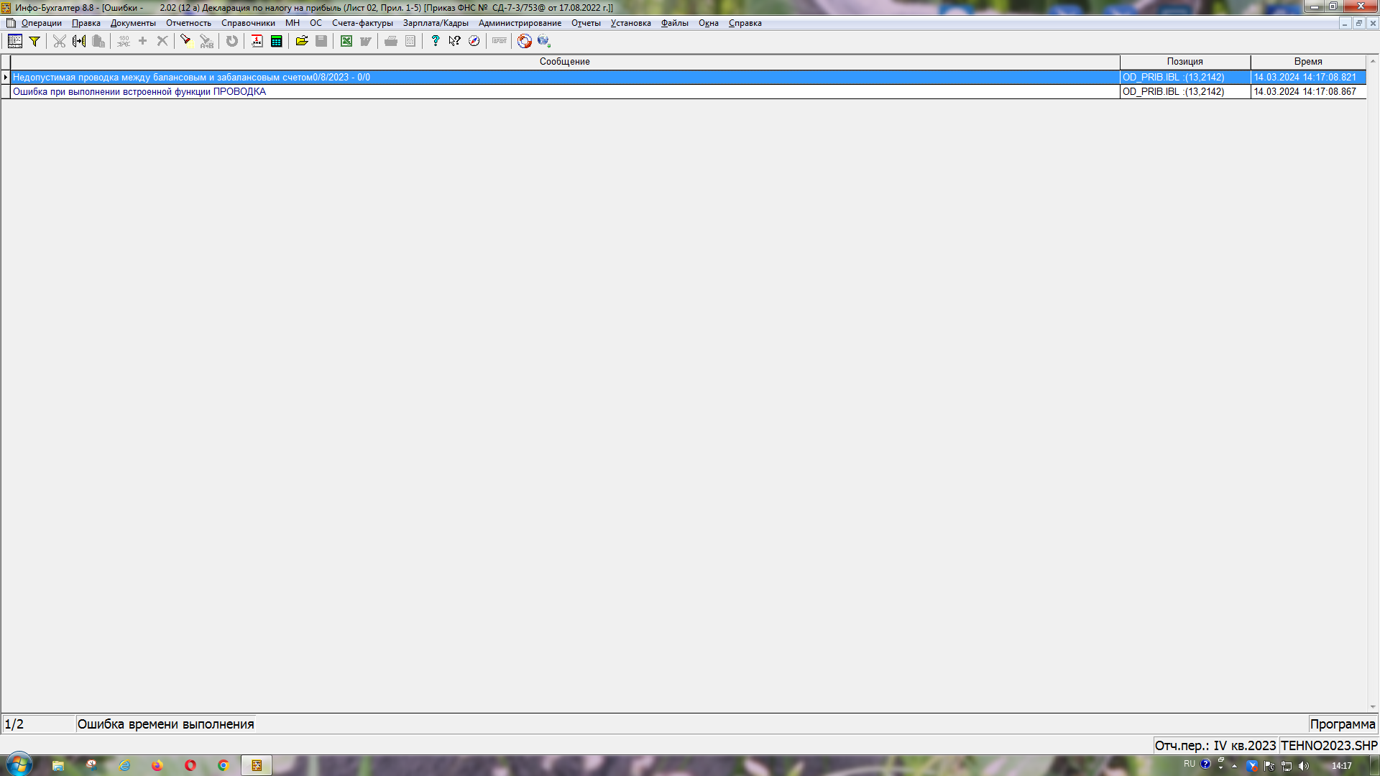This screenshot has height=776, width=1380.
Task: Click the Позиция column header
Action: point(1184,62)
